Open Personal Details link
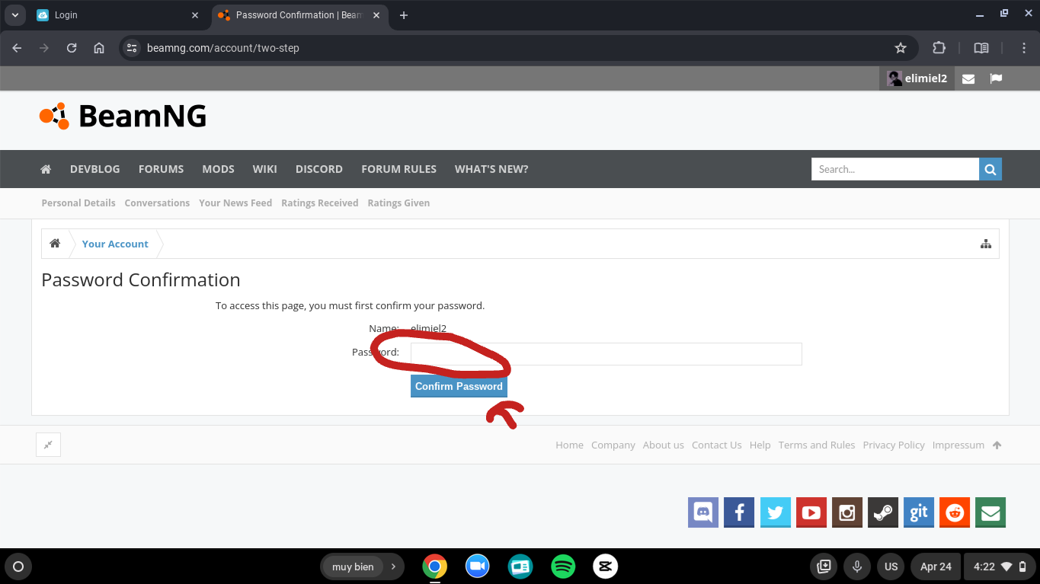1040x584 pixels. (78, 203)
